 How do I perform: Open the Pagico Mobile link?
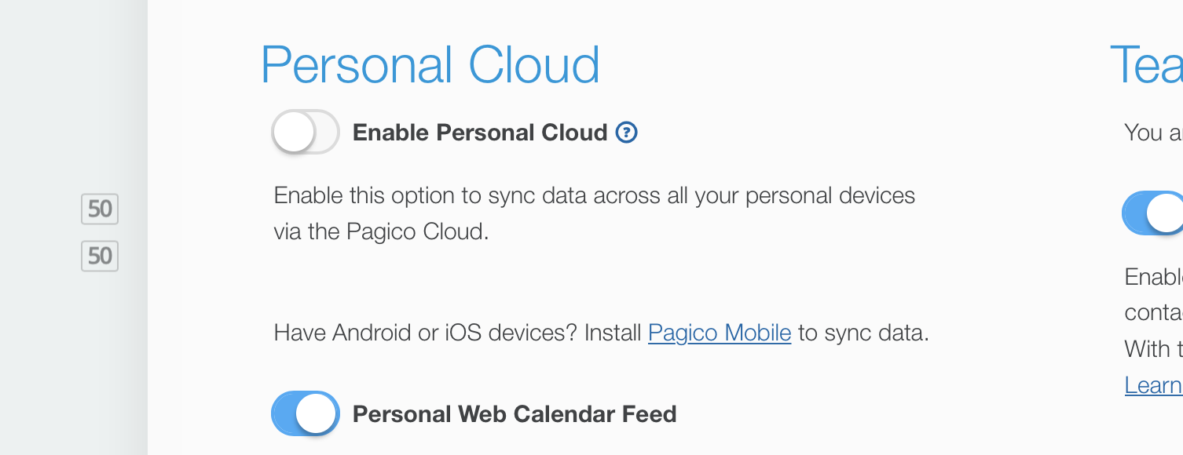click(719, 333)
